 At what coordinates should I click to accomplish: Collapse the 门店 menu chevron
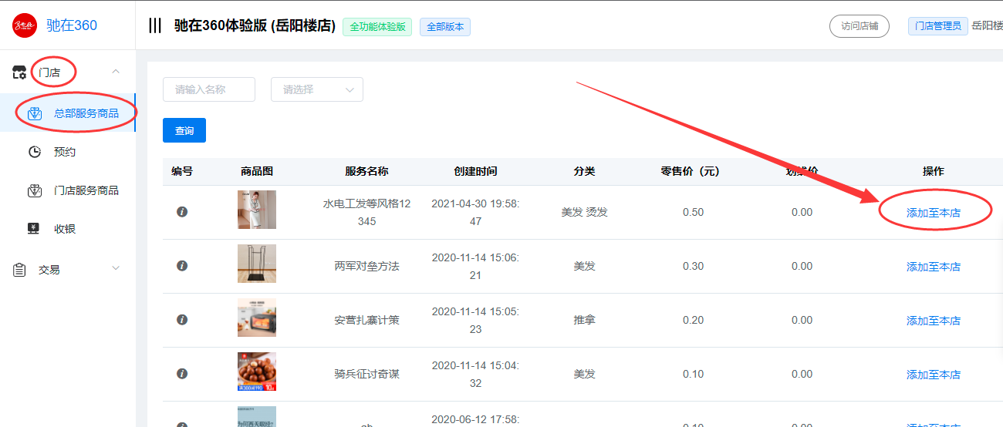coord(116,72)
